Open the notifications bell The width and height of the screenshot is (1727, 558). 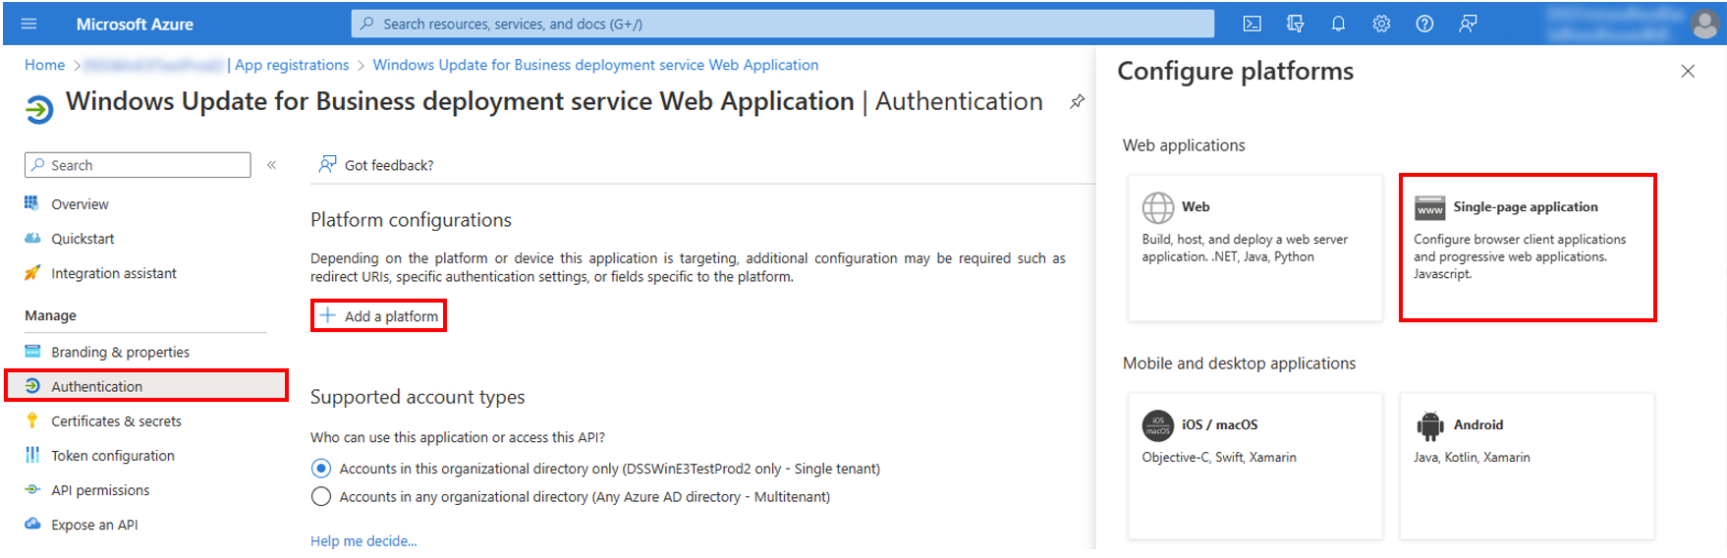[x=1338, y=24]
